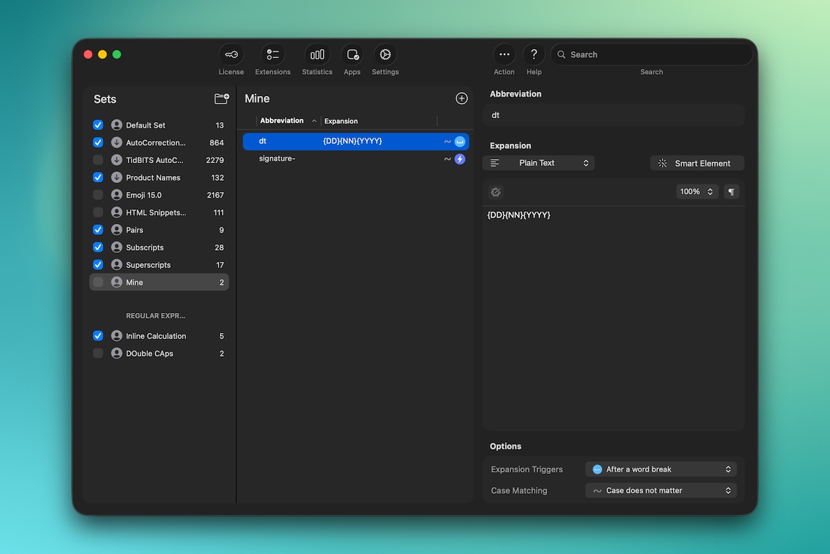
Task: Open the Plain Text format dropdown
Action: pyautogui.click(x=539, y=163)
